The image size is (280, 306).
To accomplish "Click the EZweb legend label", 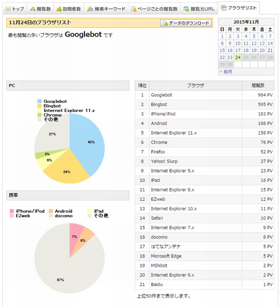I will 23,216.
